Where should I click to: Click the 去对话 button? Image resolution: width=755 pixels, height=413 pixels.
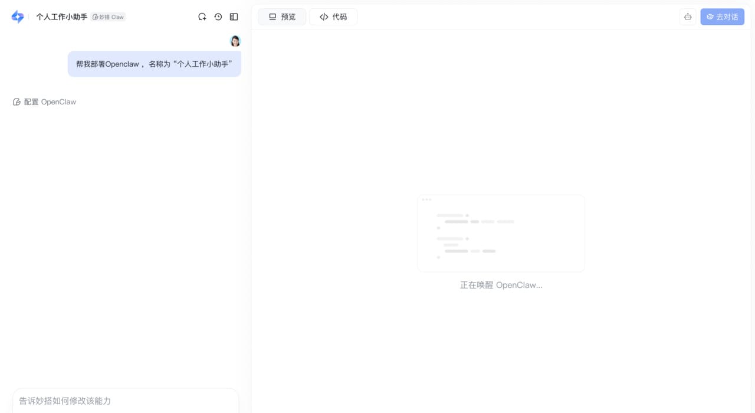point(722,17)
